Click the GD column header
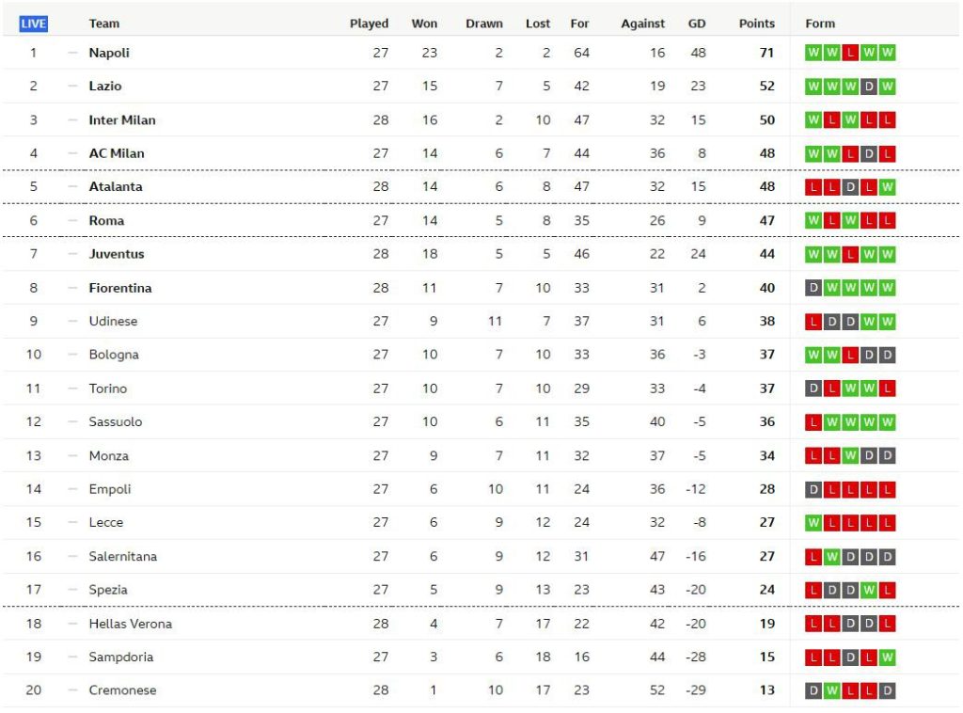 (697, 23)
